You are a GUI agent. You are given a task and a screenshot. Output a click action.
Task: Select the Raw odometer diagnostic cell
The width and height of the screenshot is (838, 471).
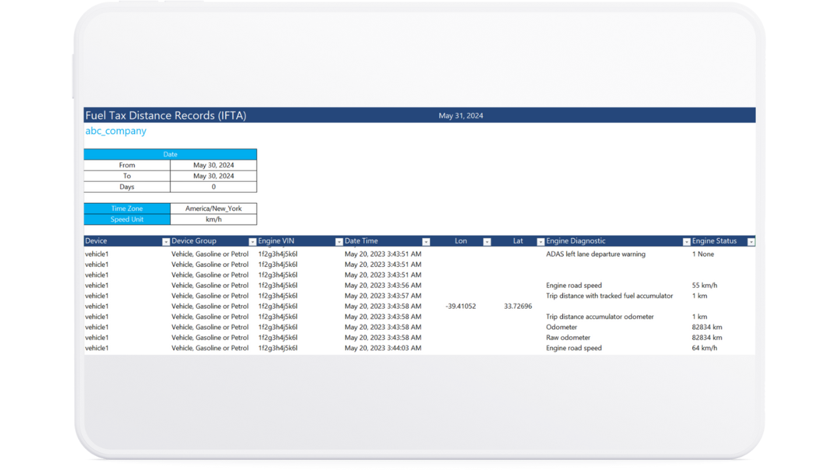(x=568, y=338)
